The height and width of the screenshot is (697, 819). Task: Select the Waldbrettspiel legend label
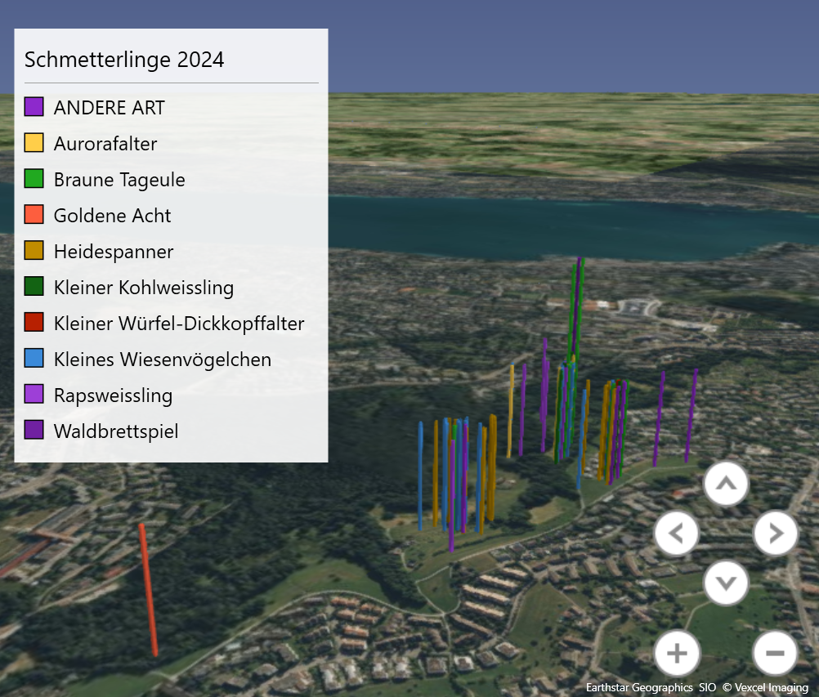tap(116, 431)
